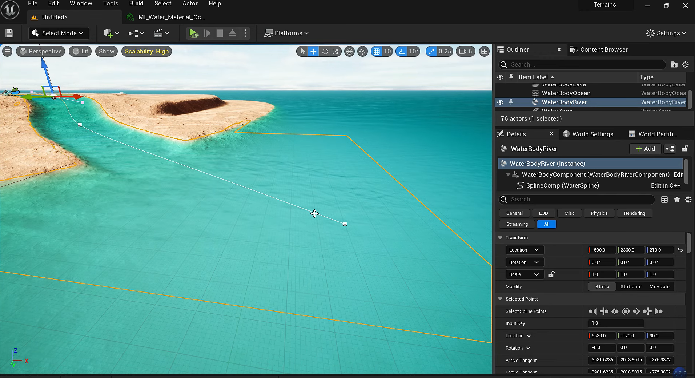
Task: Save the current level with the disk icon
Action: (x=9, y=33)
